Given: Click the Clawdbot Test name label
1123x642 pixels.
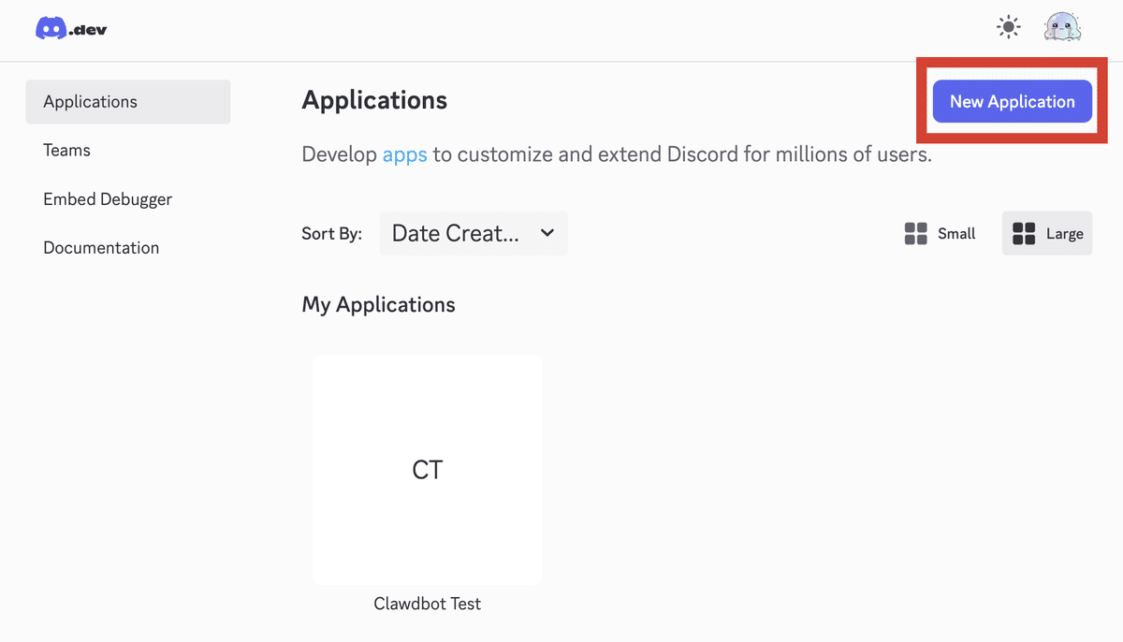Looking at the screenshot, I should [x=428, y=604].
